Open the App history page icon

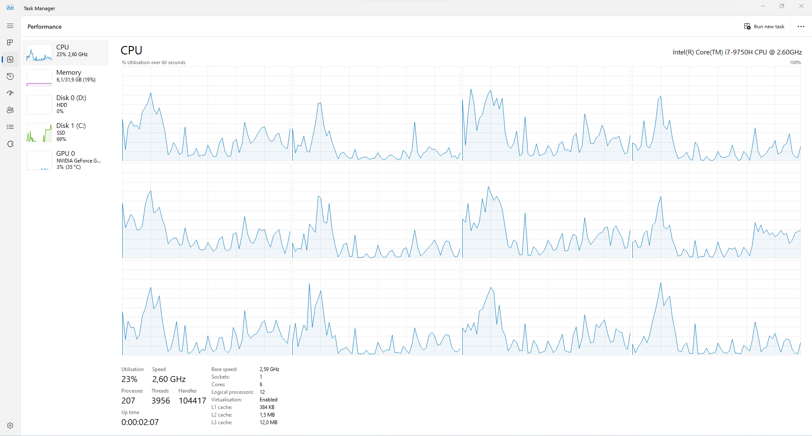pyautogui.click(x=10, y=76)
